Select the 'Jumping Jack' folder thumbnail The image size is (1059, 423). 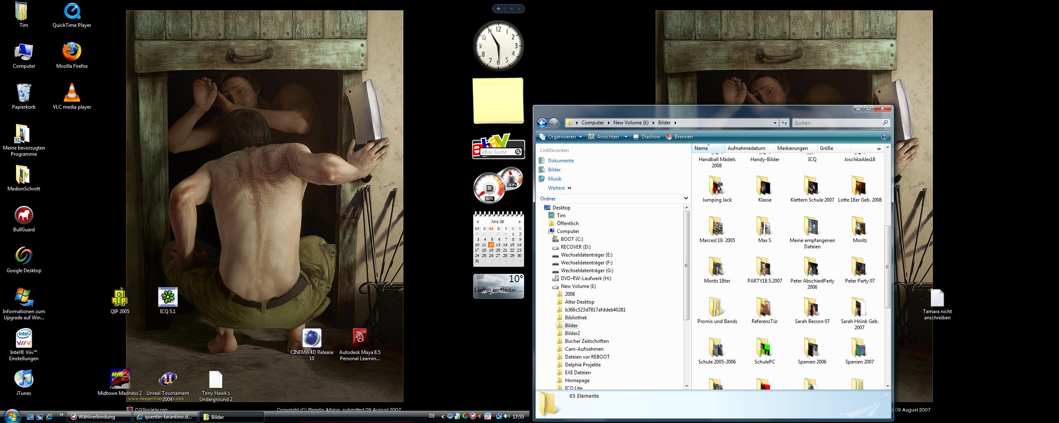[x=717, y=189]
